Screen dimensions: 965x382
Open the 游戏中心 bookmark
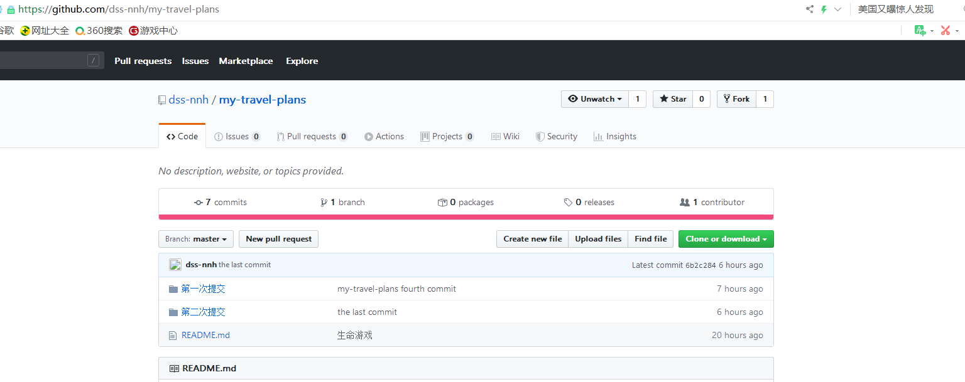[153, 30]
